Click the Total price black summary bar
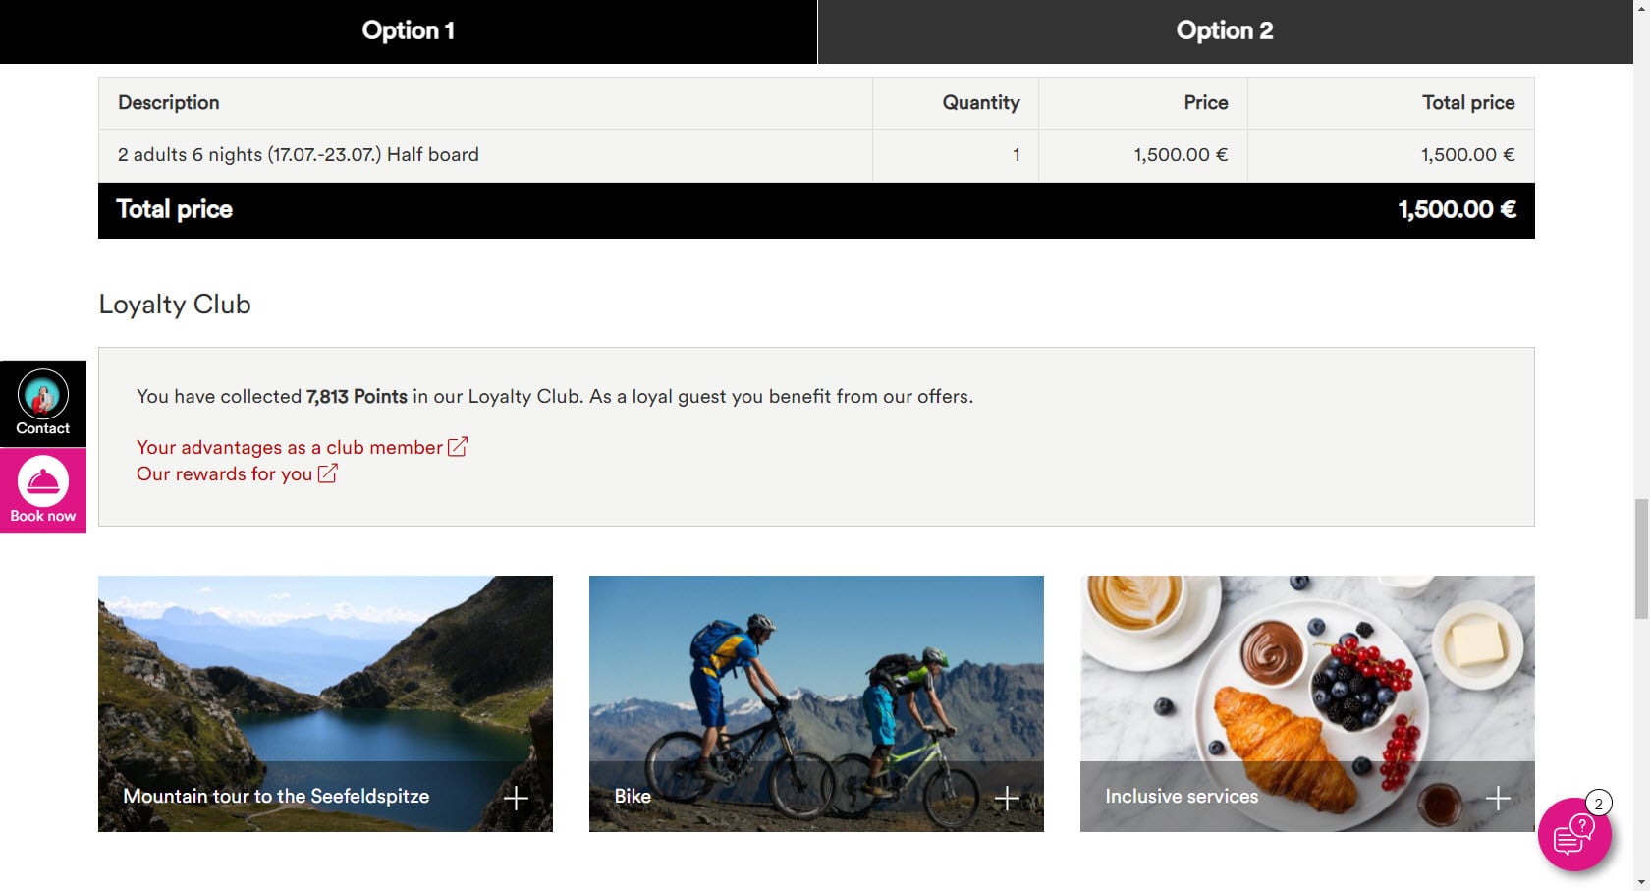Viewport: 1650px width, 891px height. 816,209
